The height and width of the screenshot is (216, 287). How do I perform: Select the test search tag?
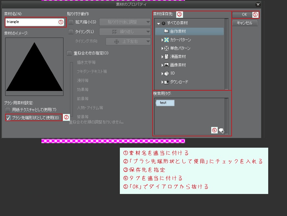[165, 103]
